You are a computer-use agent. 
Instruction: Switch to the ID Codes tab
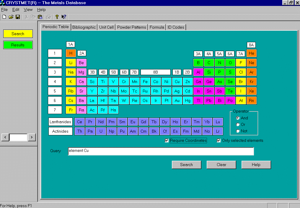pyautogui.click(x=176, y=27)
